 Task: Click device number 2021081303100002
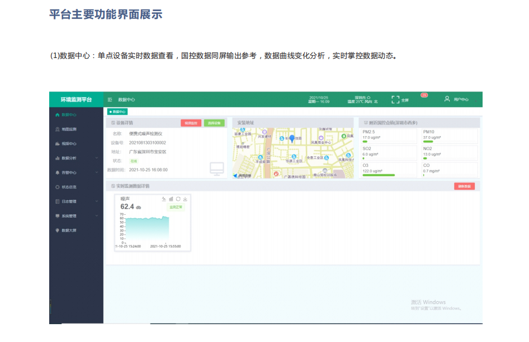coord(148,143)
